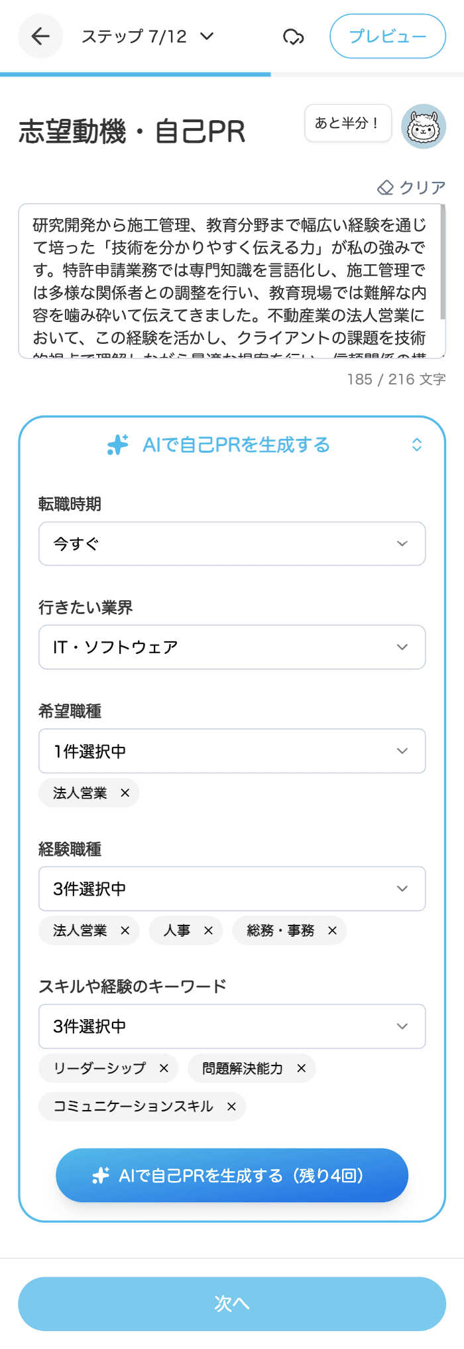This screenshot has height=1349, width=464.
Task: Click the AIで自己PRを生成する（残り4回）button
Action: (x=232, y=1176)
